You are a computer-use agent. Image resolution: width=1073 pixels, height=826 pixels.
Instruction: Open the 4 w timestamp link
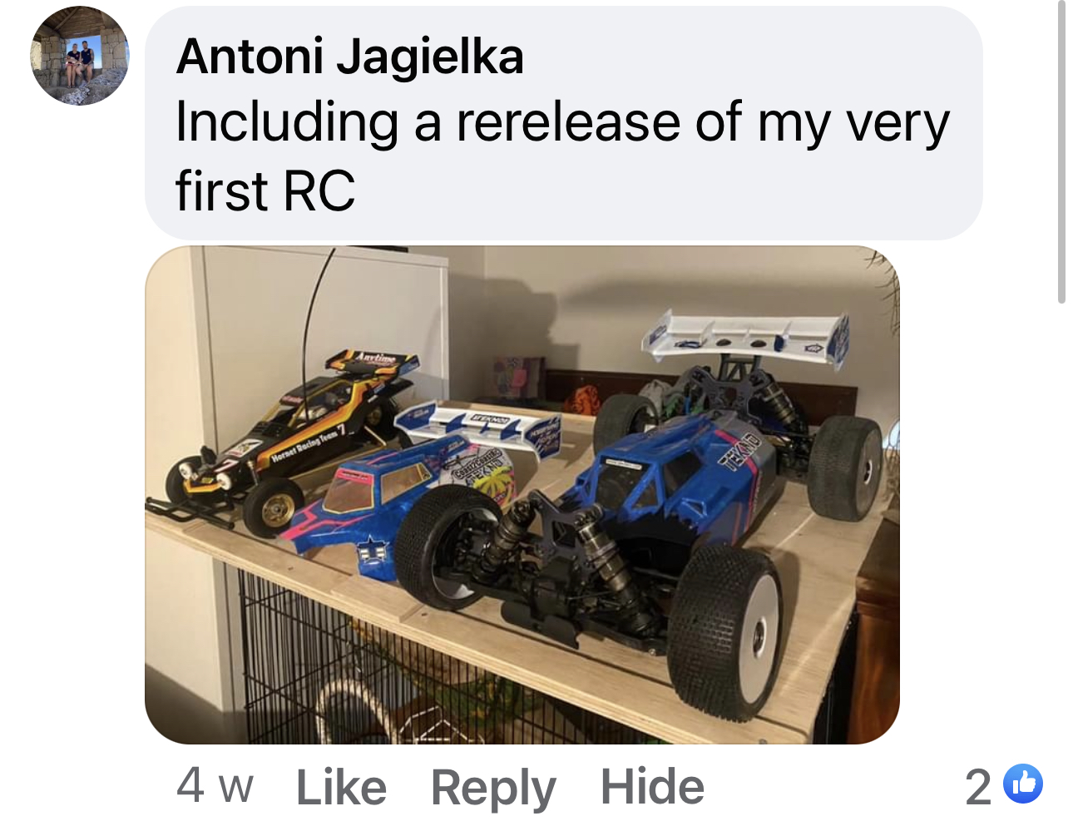215,785
